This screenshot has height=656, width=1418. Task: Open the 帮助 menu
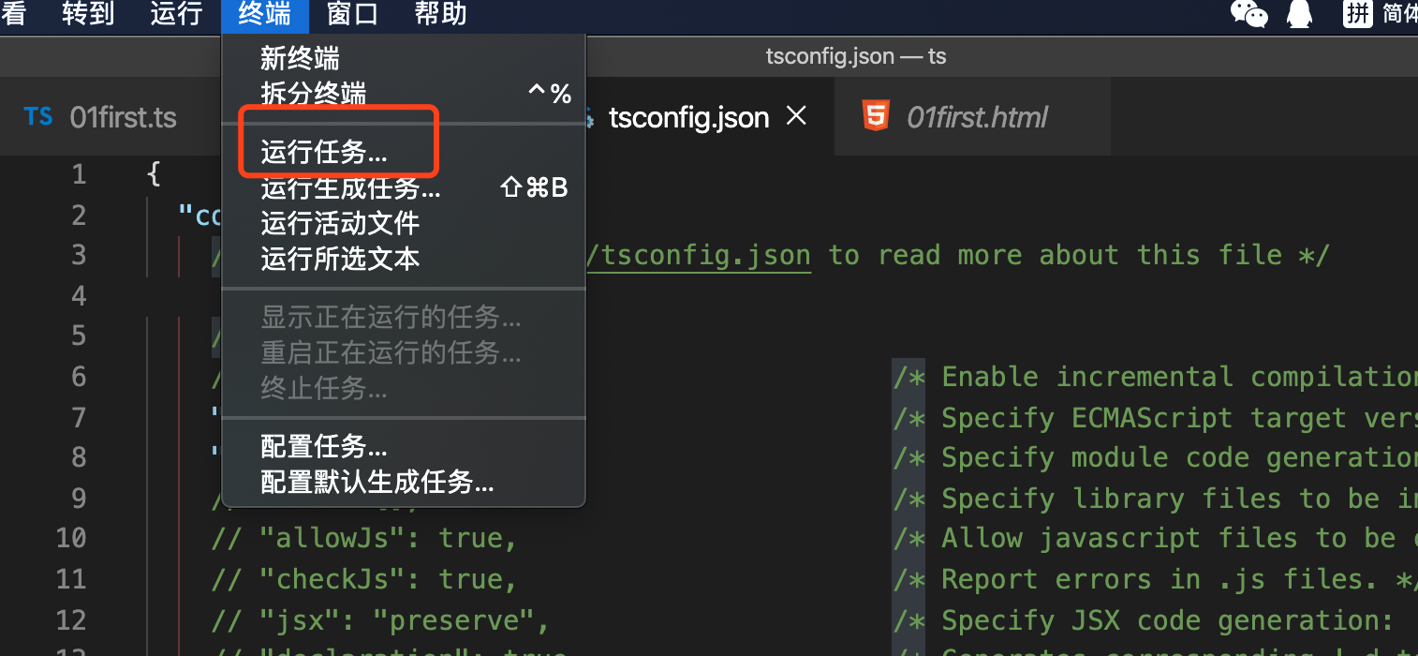(440, 14)
